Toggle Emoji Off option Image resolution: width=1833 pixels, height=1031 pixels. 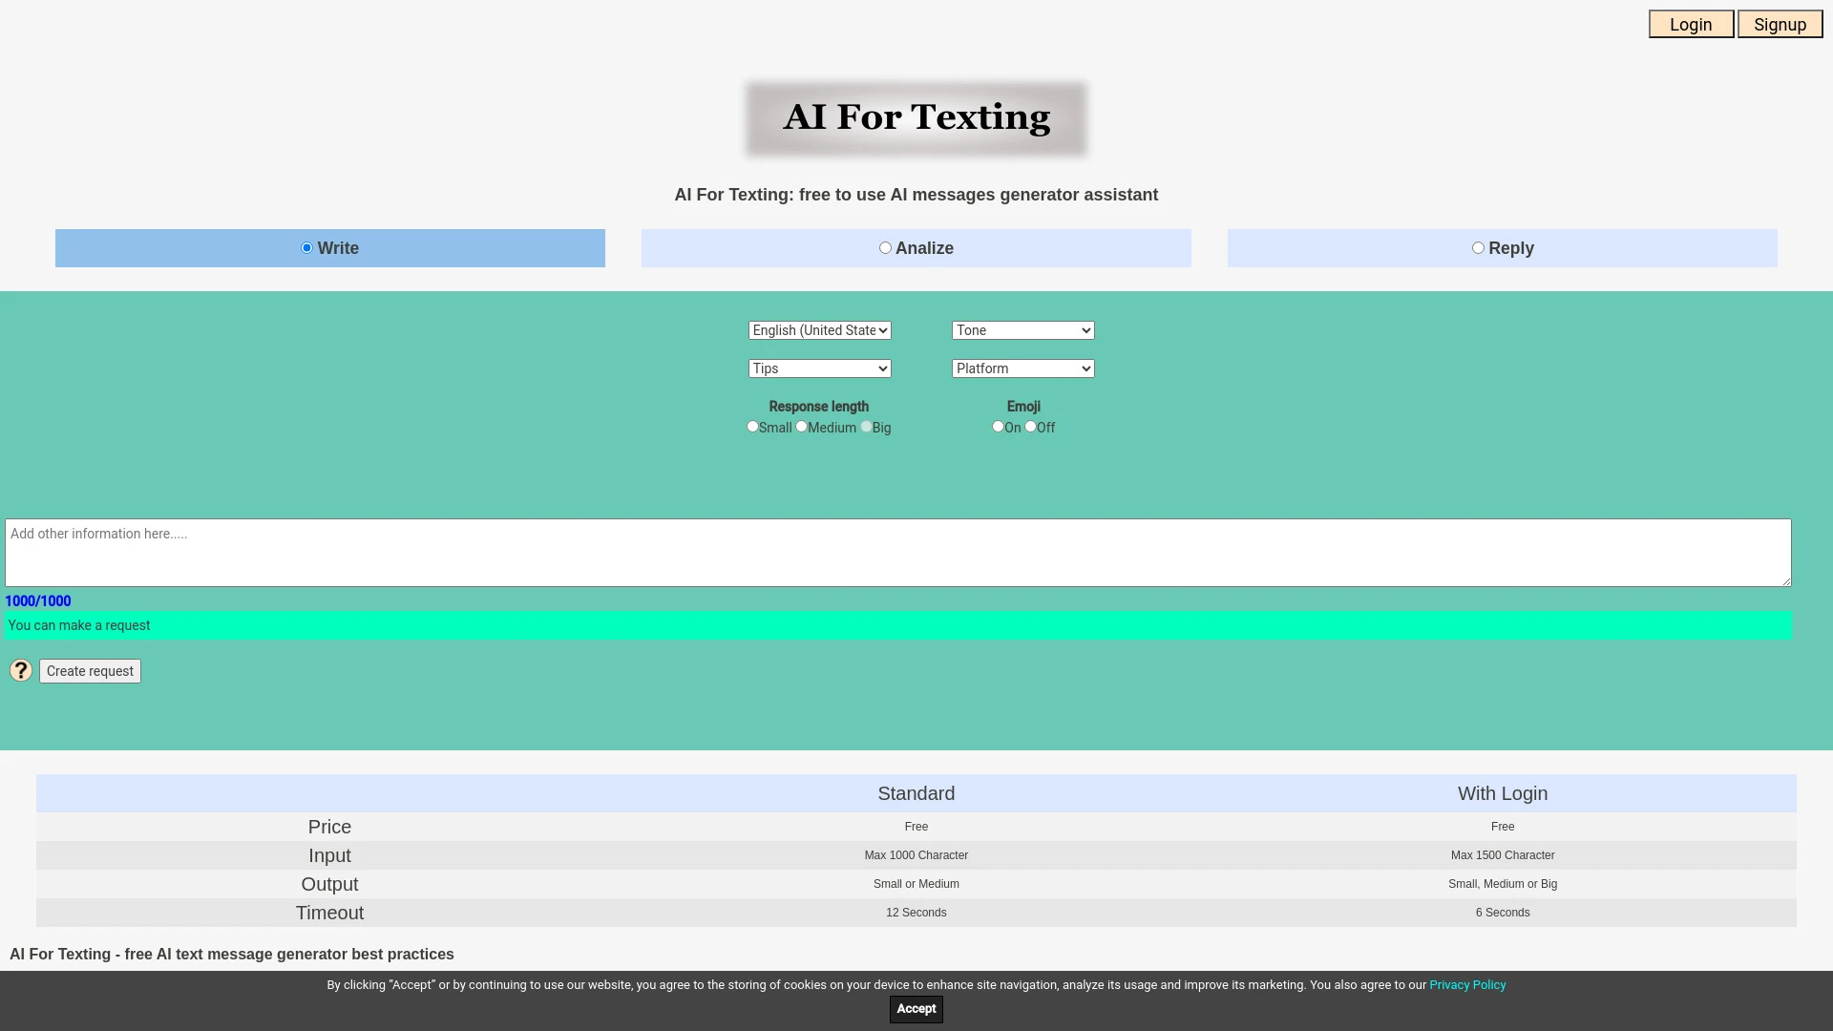(x=1030, y=426)
